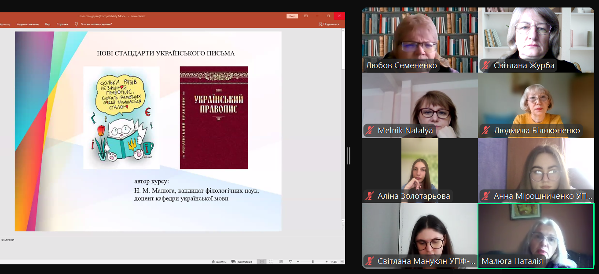Switch to Reading view
Screen dimensions: 599x274
tap(281, 262)
